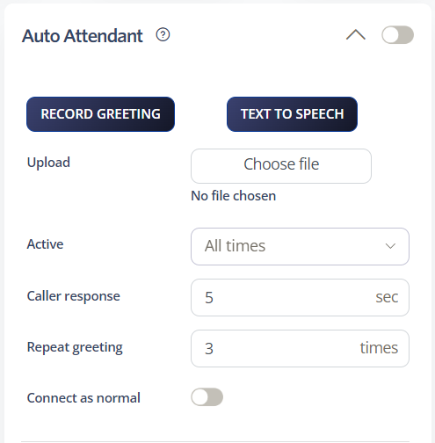
Task: Click the Active field label
Action: (45, 244)
